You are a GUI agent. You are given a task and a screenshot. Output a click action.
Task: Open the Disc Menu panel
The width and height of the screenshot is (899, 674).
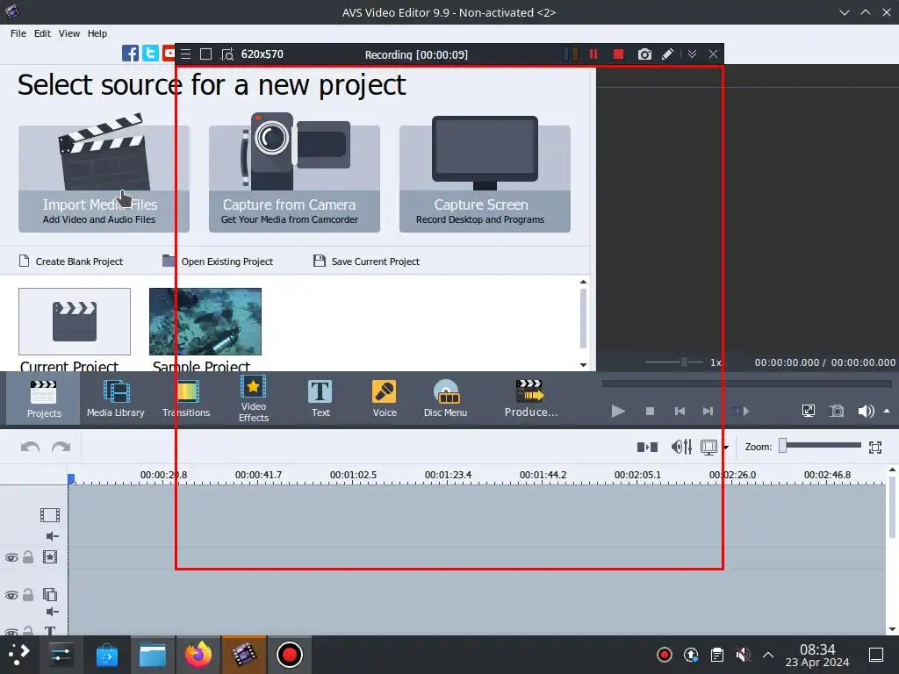click(x=445, y=398)
